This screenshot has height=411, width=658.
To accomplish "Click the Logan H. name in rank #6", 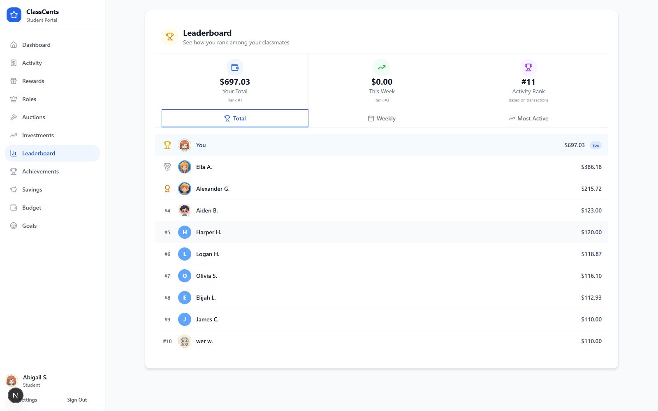I will 208,254.
